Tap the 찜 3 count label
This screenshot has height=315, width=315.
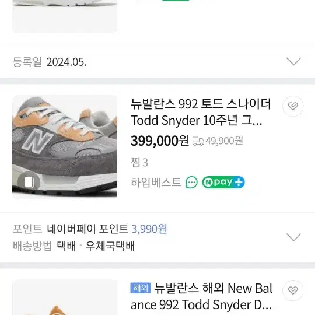point(139,163)
